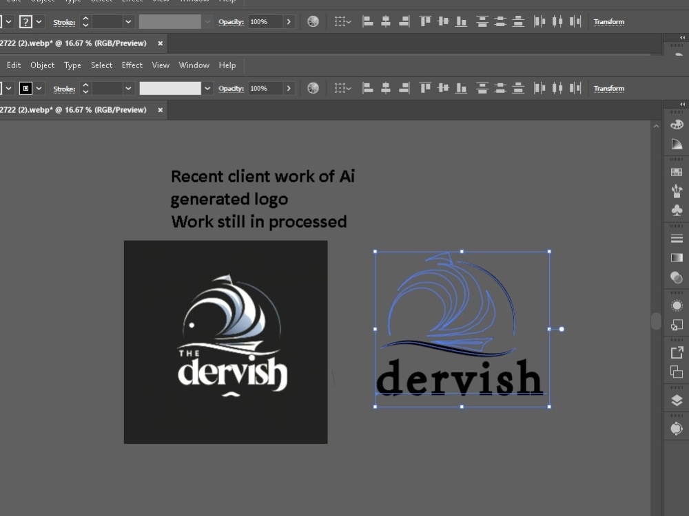Click the underlined Opacity link

point(232,88)
